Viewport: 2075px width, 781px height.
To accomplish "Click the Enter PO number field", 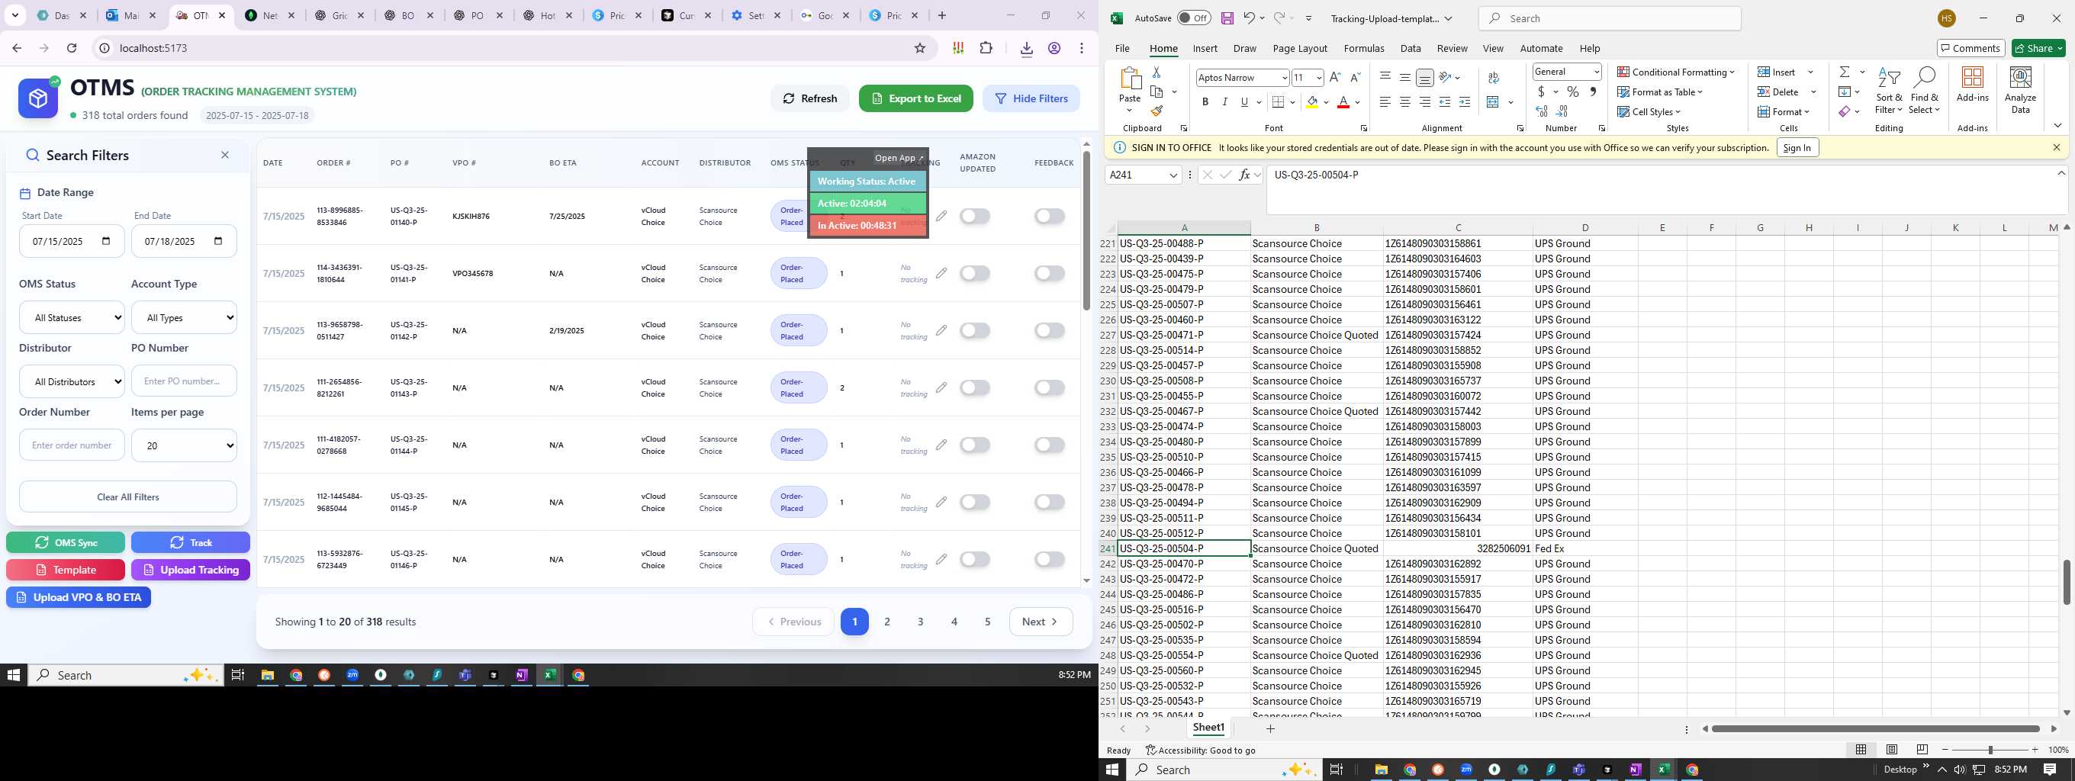I will click(x=184, y=381).
